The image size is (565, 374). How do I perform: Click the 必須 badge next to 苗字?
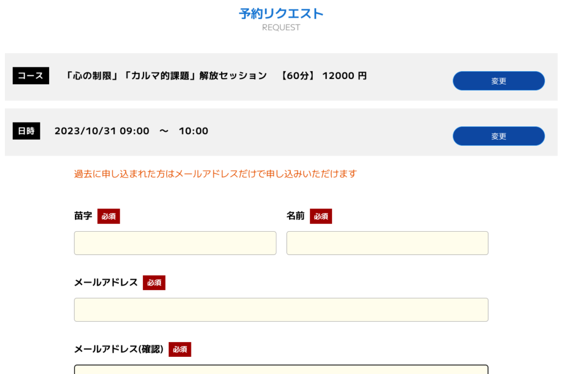[x=109, y=216]
